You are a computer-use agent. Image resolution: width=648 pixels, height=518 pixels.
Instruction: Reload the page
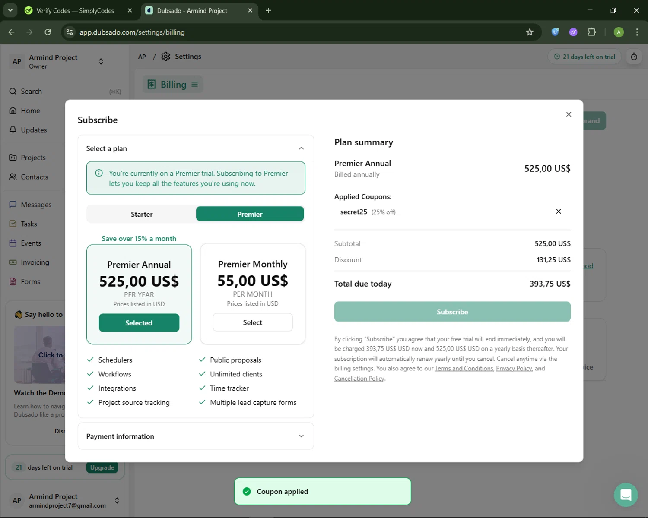[x=48, y=32]
